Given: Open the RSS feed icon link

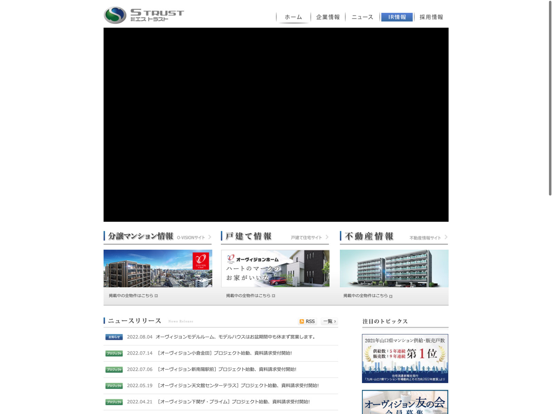Looking at the screenshot, I should [307, 321].
